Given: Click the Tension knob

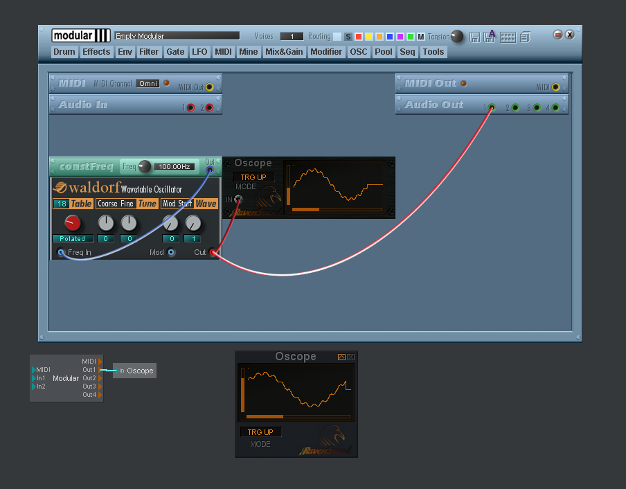Looking at the screenshot, I should (x=457, y=36).
